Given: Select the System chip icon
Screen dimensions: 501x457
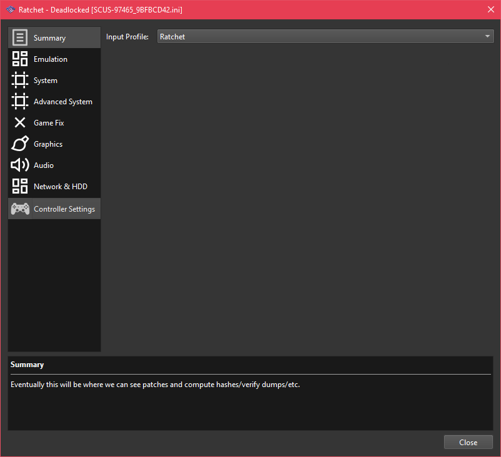Looking at the screenshot, I should (x=19, y=80).
